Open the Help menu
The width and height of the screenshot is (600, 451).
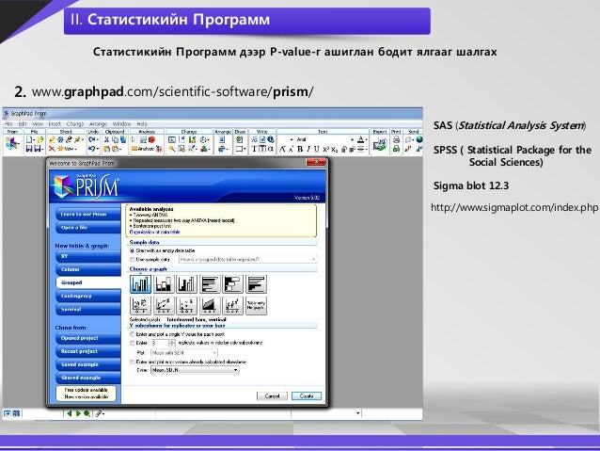142,124
